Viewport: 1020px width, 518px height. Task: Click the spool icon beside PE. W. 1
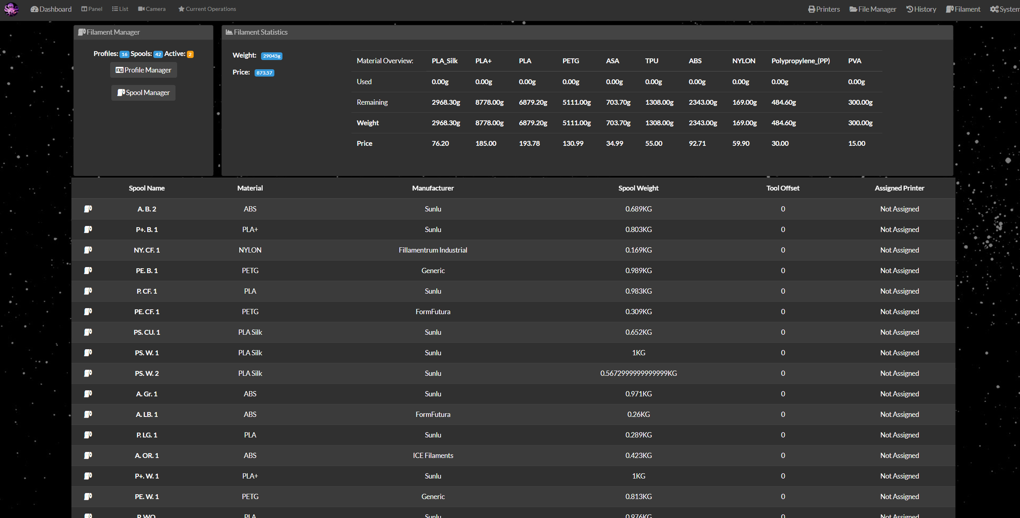tap(88, 496)
